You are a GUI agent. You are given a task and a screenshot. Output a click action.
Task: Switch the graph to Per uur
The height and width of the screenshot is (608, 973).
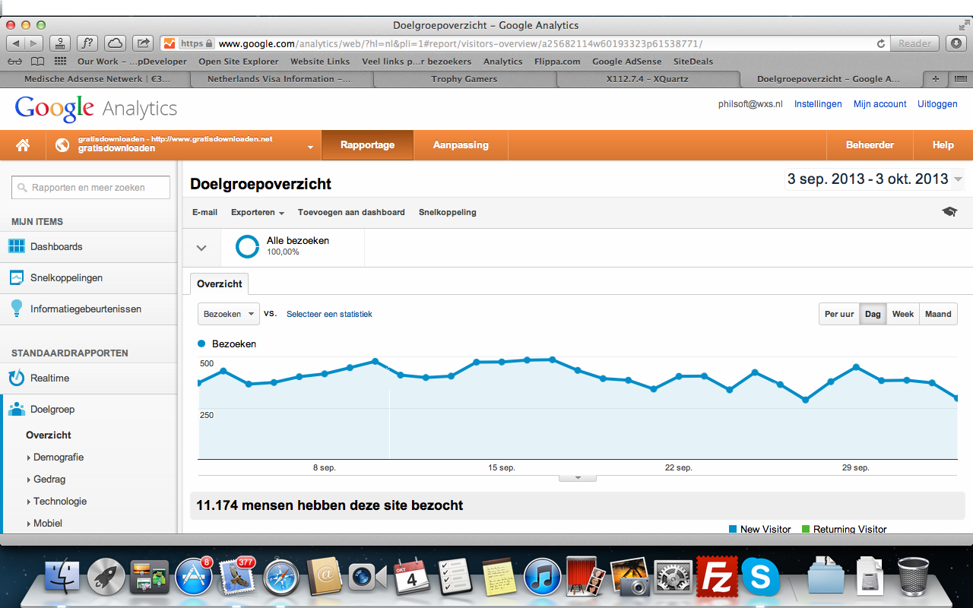839,314
